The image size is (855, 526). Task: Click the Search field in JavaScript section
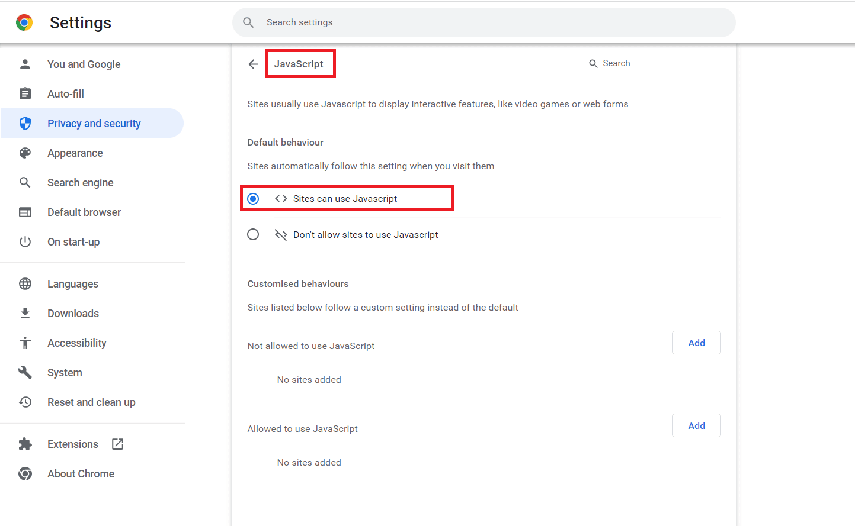click(661, 63)
